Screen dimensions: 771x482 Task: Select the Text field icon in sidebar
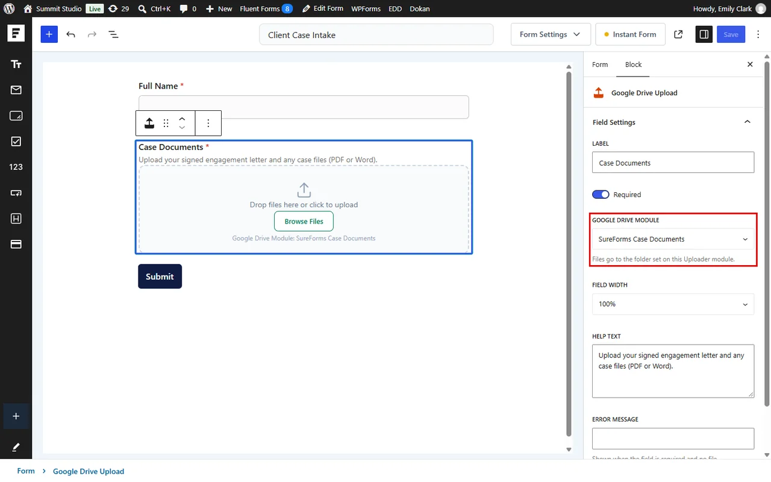[16, 64]
